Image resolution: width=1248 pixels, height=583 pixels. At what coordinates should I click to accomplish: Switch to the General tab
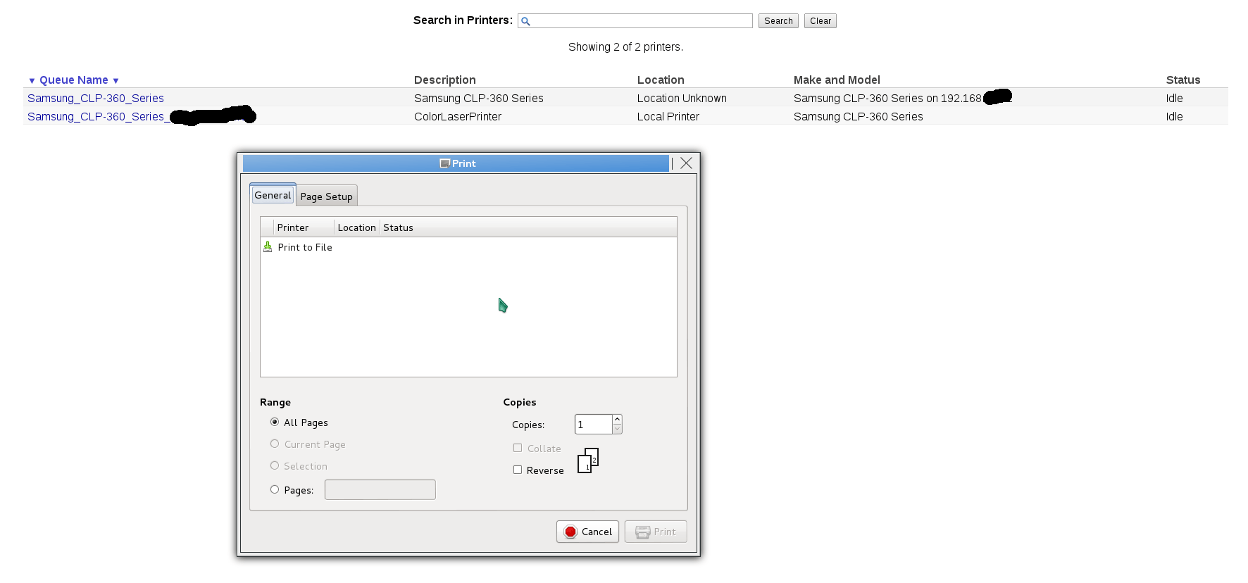point(273,195)
